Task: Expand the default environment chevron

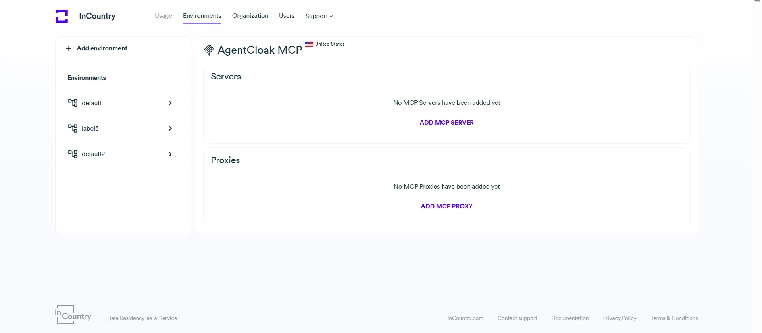Action: [170, 103]
